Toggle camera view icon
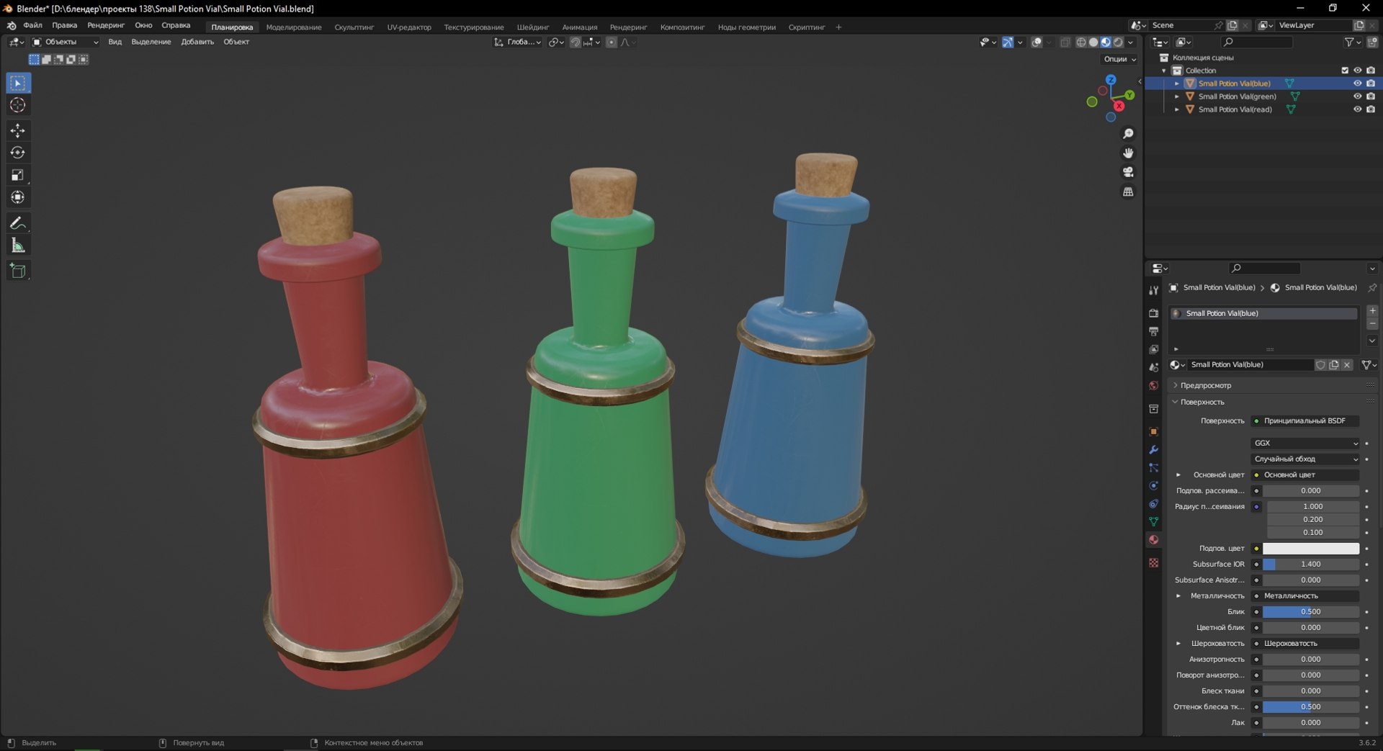The height and width of the screenshot is (751, 1383). [x=1128, y=172]
